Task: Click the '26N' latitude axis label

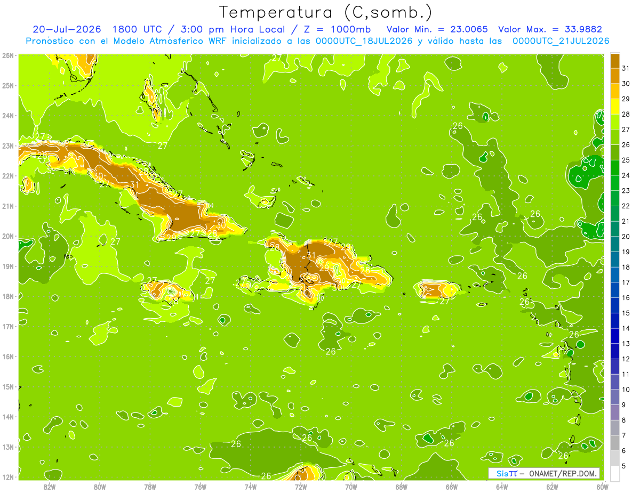Action: pyautogui.click(x=7, y=55)
